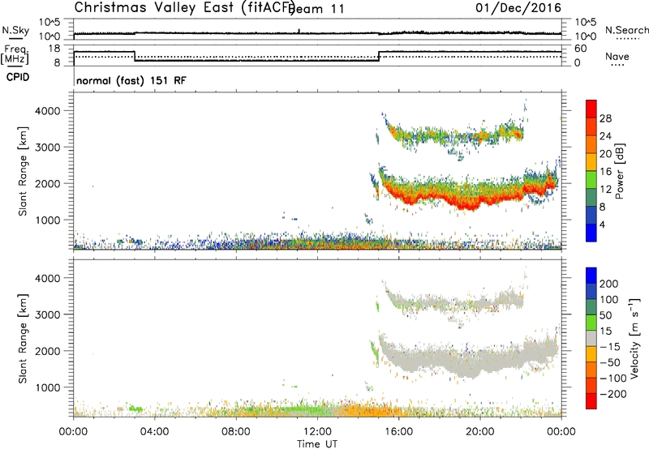649x449 pixels.
Task: Click the 08:00 time axis tick label
Action: pos(236,432)
